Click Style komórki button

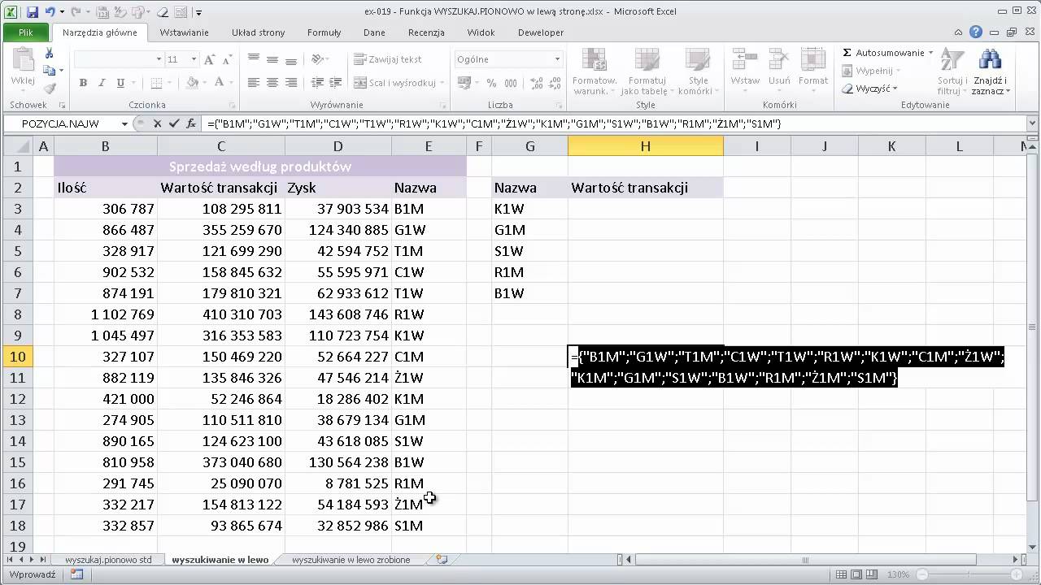point(698,72)
